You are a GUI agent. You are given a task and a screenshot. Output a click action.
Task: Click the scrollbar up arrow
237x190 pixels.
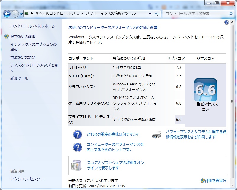(x=232, y=22)
